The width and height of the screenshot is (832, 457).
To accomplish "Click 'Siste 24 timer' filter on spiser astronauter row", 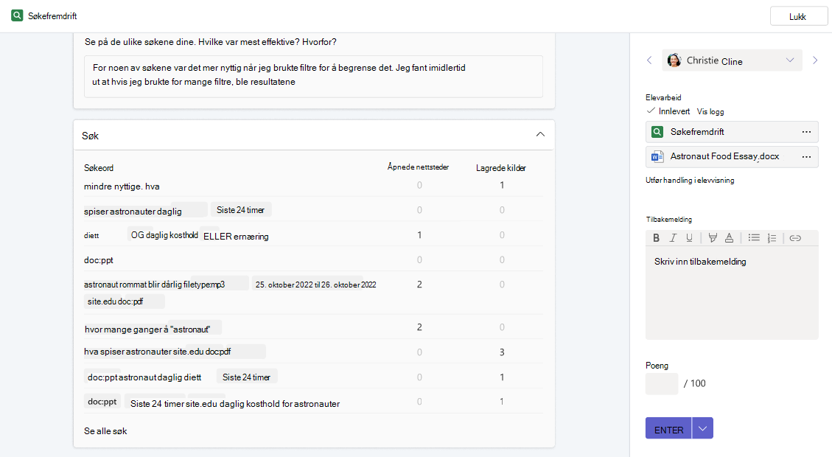I will tap(241, 209).
